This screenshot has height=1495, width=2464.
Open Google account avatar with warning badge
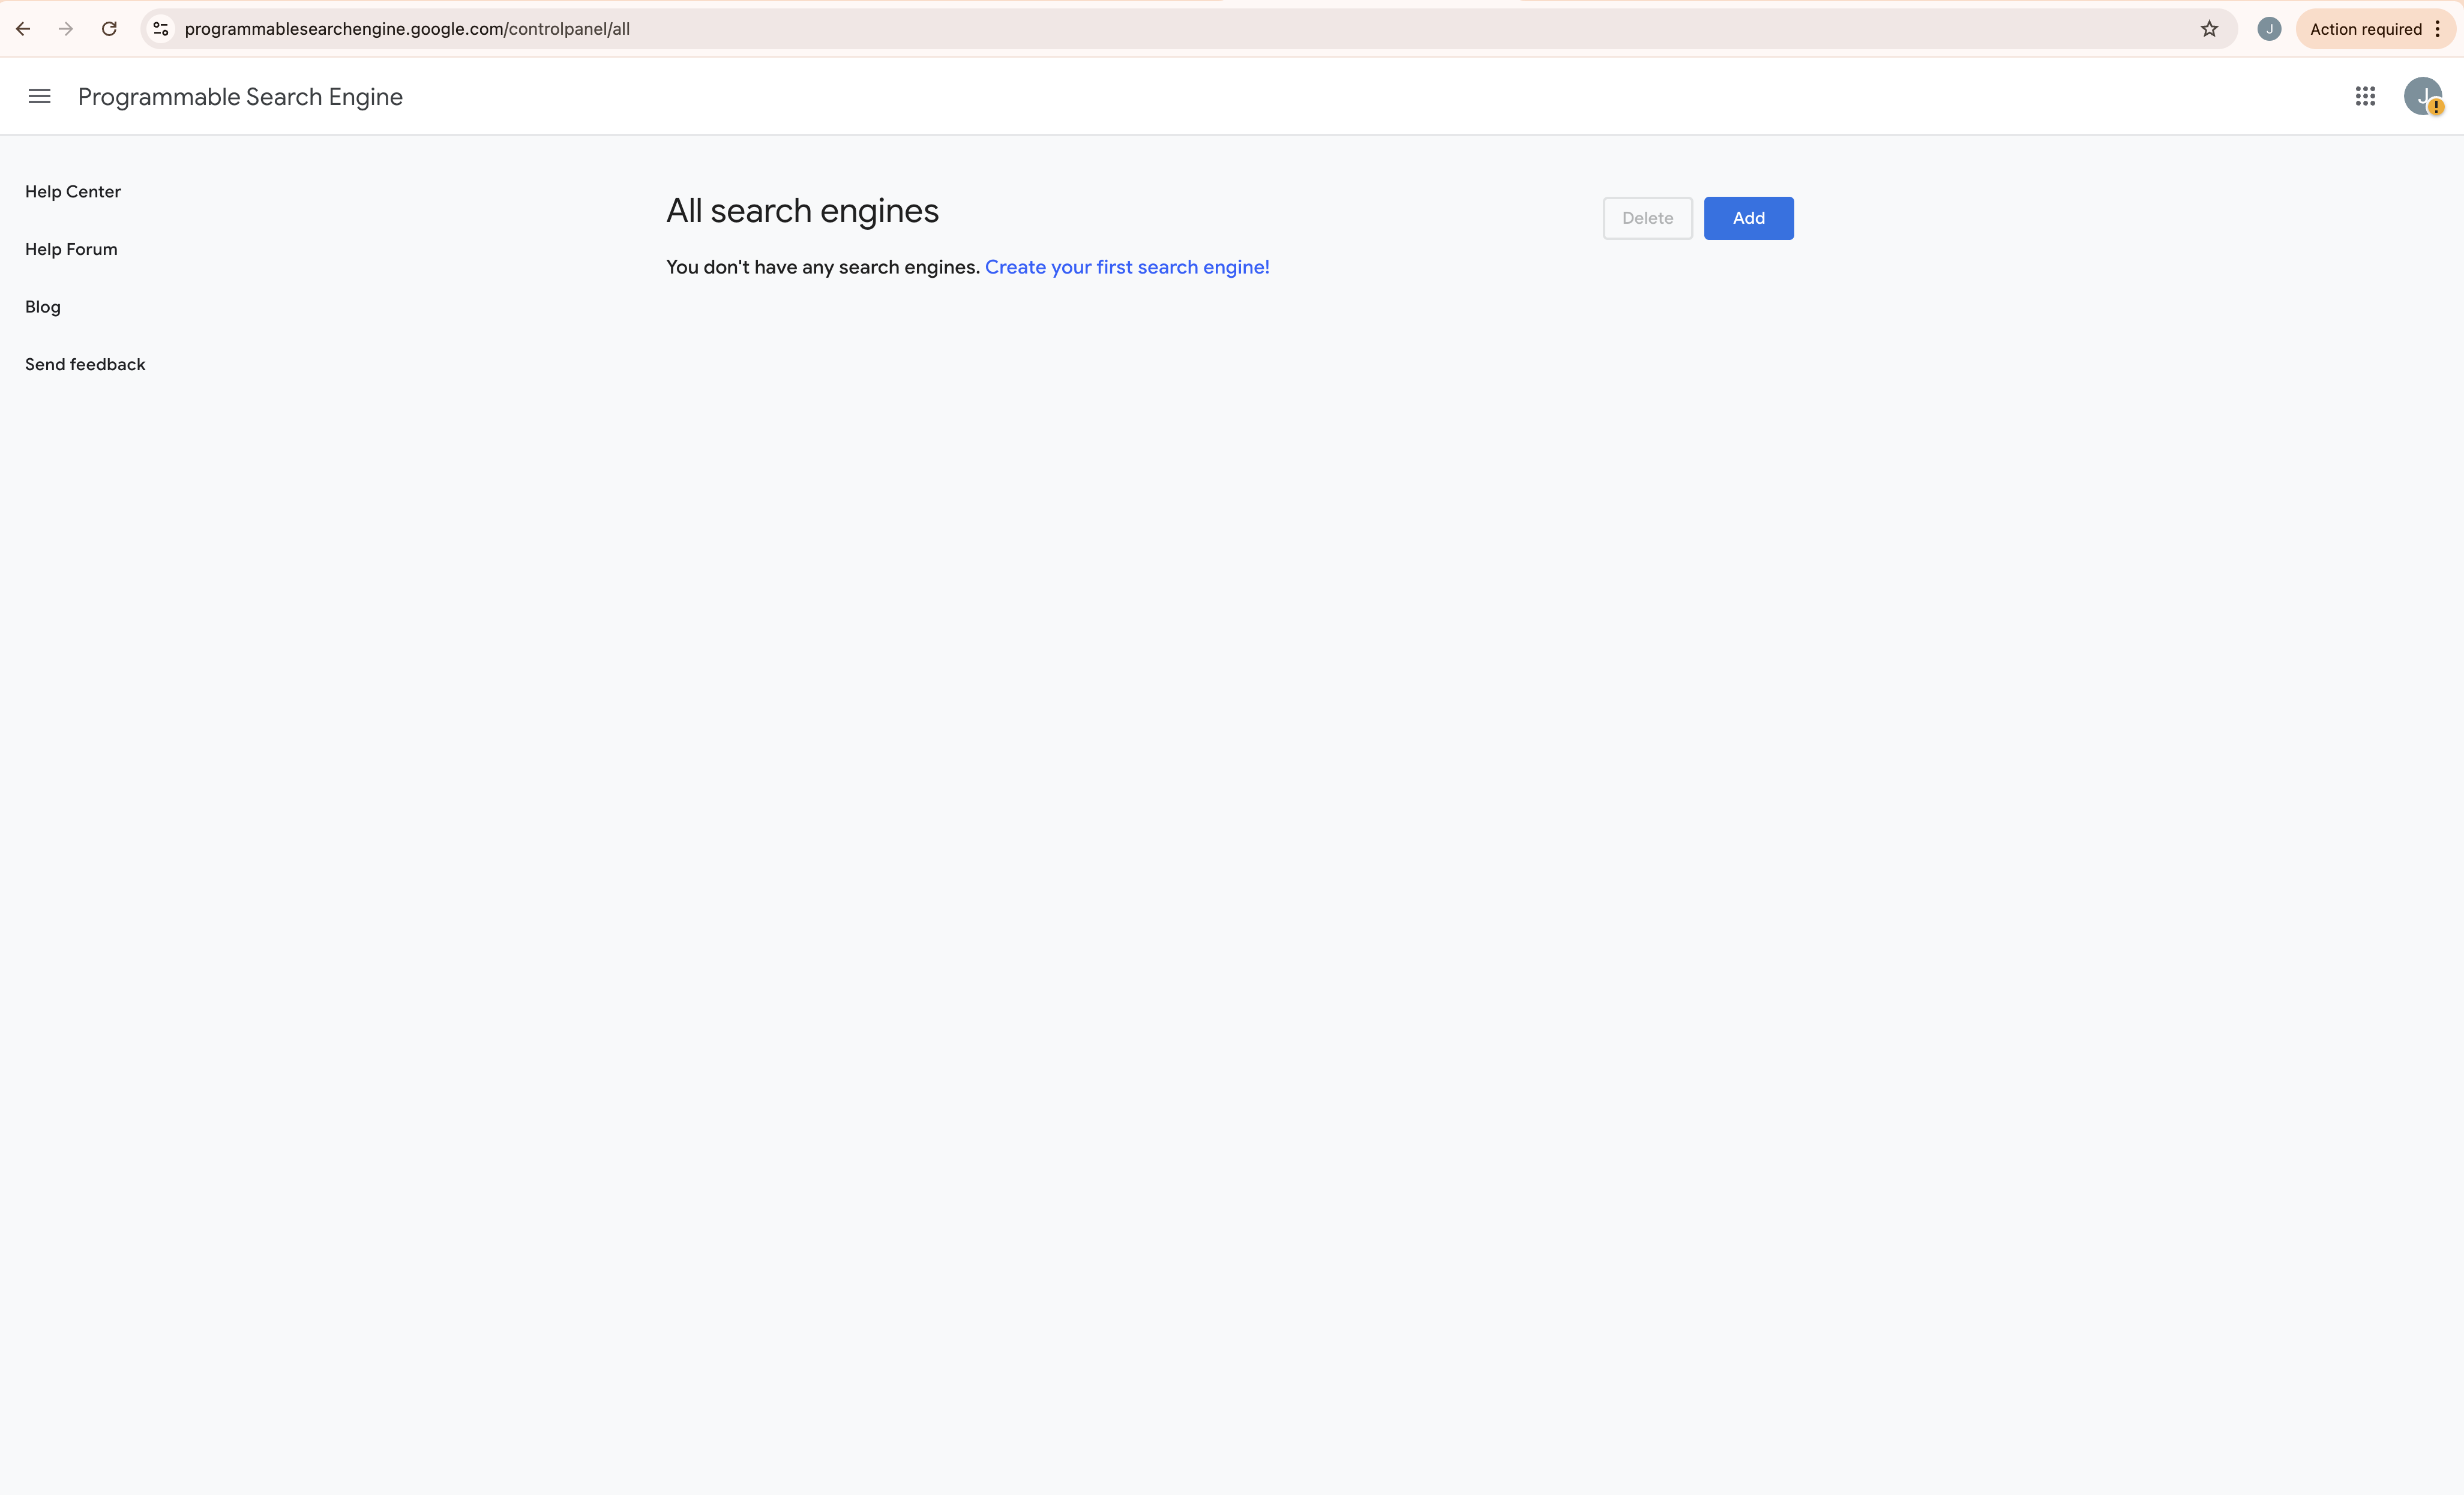[x=2423, y=96]
